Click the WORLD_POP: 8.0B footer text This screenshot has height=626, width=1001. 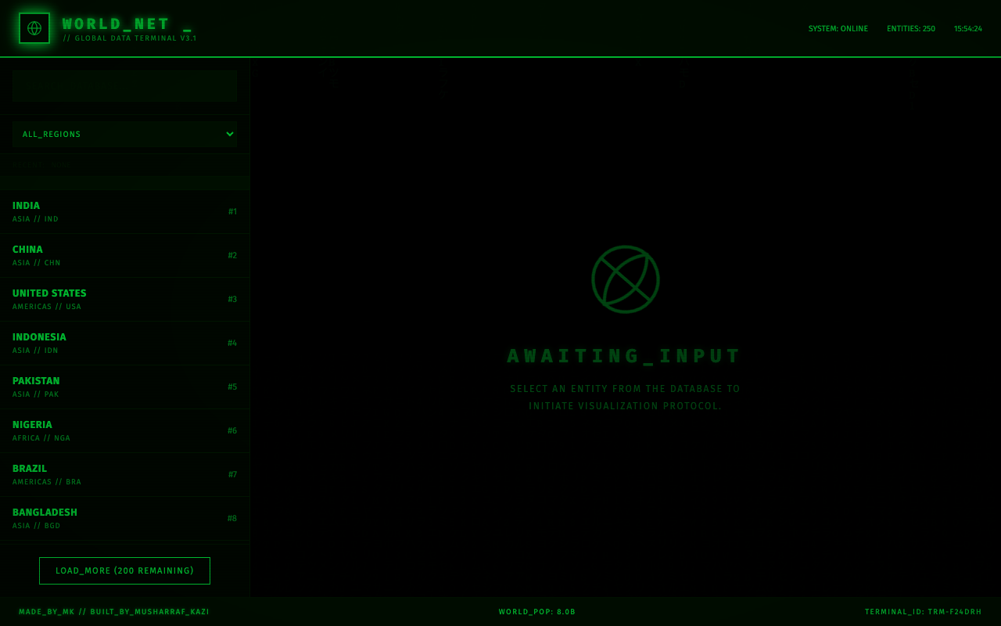tap(537, 612)
